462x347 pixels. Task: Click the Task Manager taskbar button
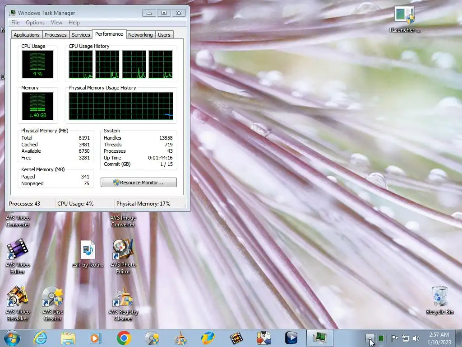coord(320,338)
